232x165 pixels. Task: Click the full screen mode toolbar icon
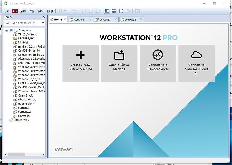point(121,11)
